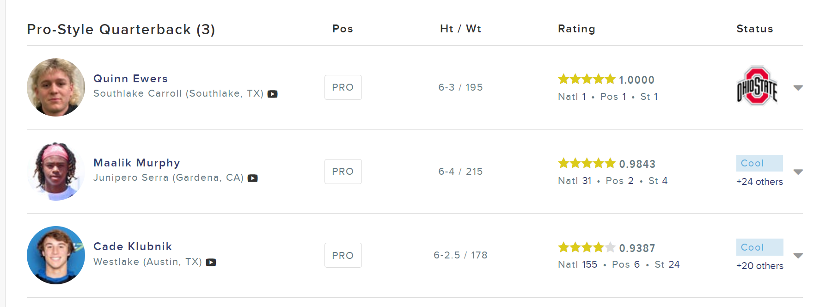Click PRO position badge for Quinn Ewers
The height and width of the screenshot is (307, 832).
point(343,87)
